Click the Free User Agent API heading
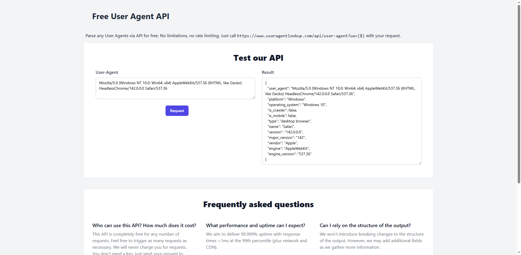The image size is (521, 255). click(131, 16)
